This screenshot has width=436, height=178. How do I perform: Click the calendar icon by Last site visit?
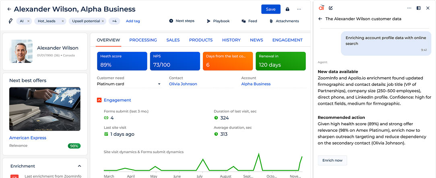106,134
